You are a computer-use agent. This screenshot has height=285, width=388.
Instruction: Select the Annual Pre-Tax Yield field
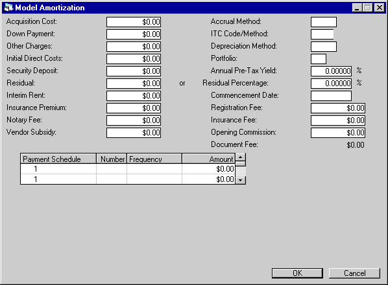pos(331,71)
